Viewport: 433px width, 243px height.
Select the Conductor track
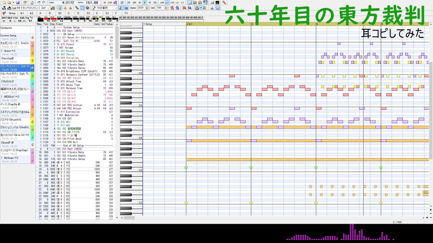15,30
